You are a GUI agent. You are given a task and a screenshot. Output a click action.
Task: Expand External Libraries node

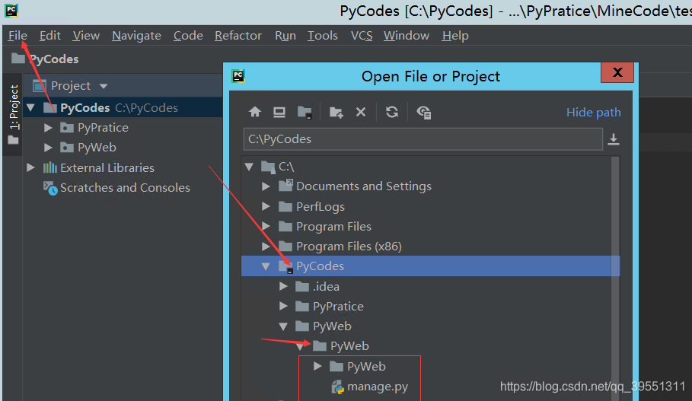[x=30, y=167]
